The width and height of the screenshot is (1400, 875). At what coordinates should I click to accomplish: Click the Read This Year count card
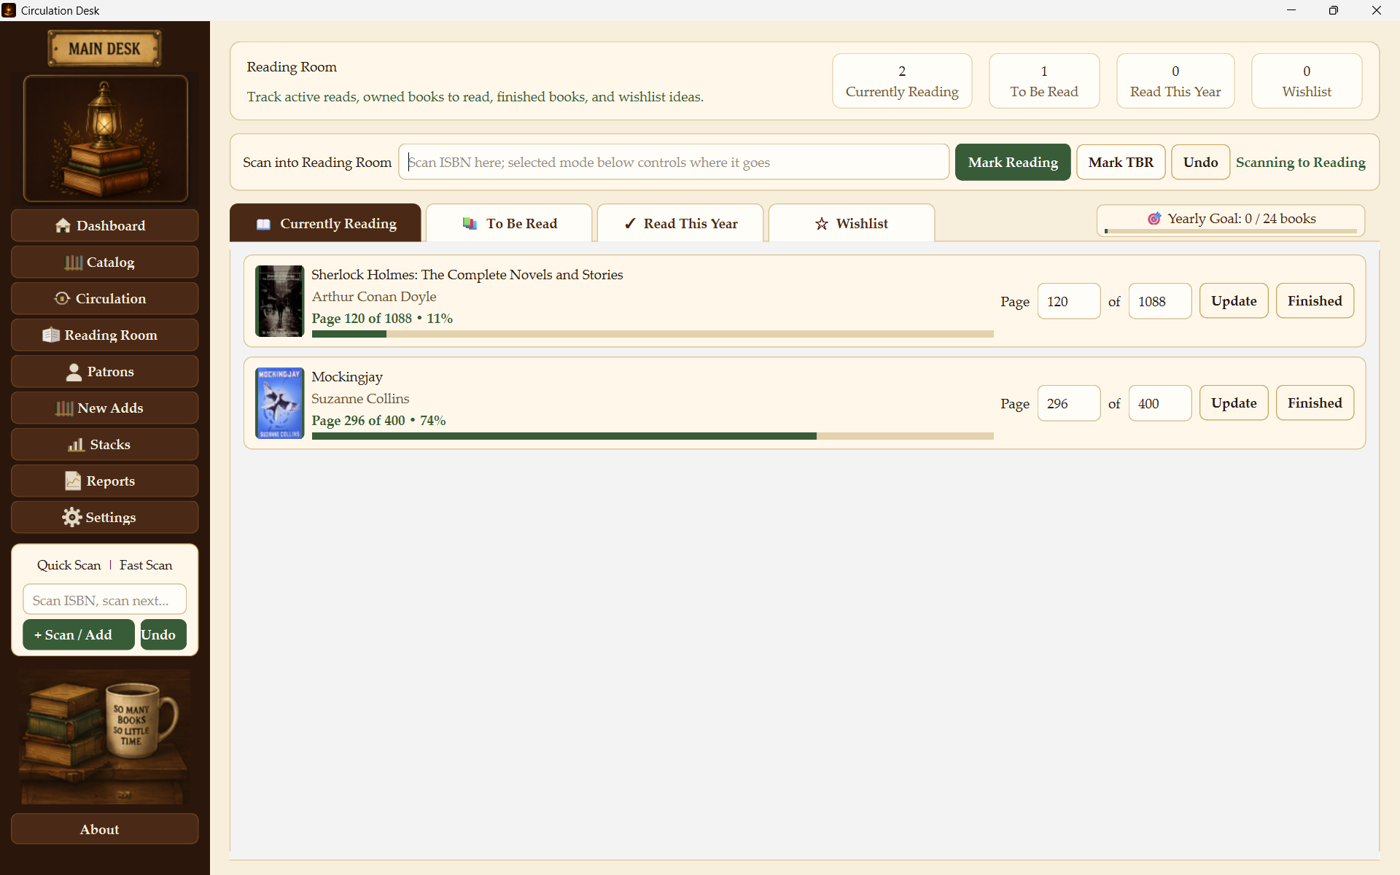(x=1175, y=81)
